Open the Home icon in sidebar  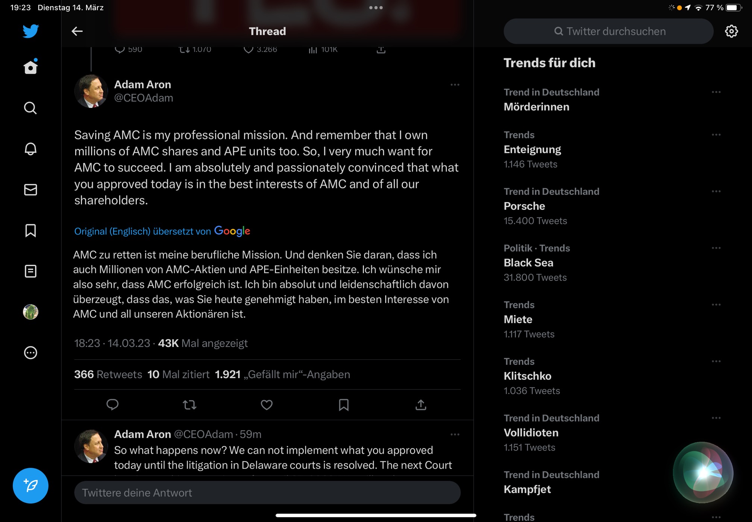coord(30,67)
